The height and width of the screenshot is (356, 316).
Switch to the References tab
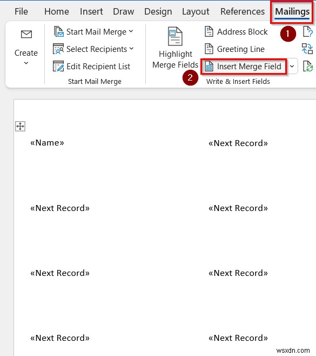pos(243,11)
